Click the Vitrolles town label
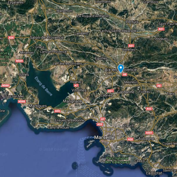The image size is (177, 177). point(79,90)
